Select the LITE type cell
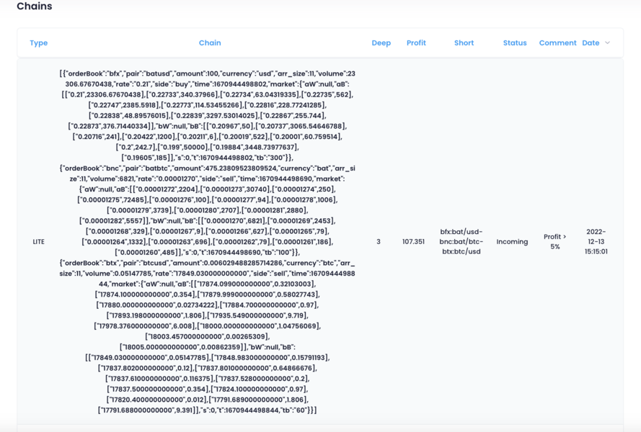Viewport: 641px width, 432px height. [39, 242]
